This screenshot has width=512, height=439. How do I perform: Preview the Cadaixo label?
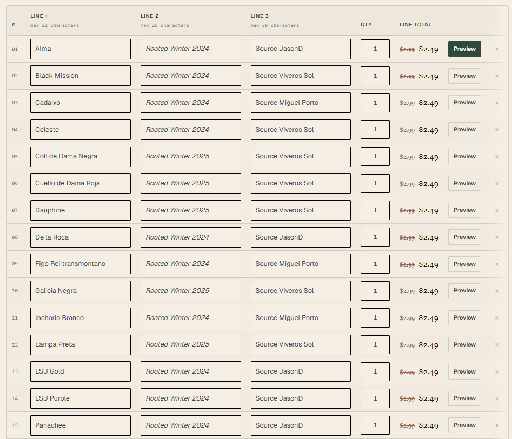point(464,103)
